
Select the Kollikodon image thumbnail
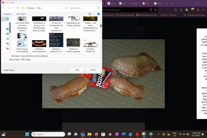click(x=39, y=44)
